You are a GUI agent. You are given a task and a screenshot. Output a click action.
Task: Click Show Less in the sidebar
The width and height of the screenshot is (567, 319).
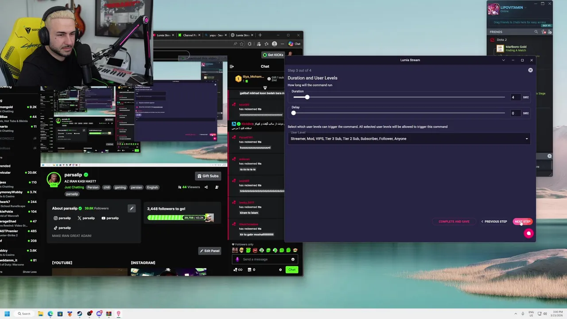(30, 272)
